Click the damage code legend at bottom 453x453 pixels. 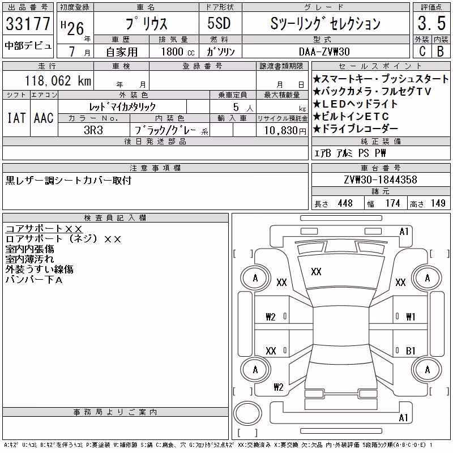pos(218,445)
